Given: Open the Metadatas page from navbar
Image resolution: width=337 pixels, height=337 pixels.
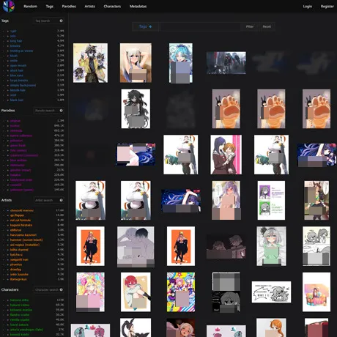Looking at the screenshot, I should coord(138,7).
